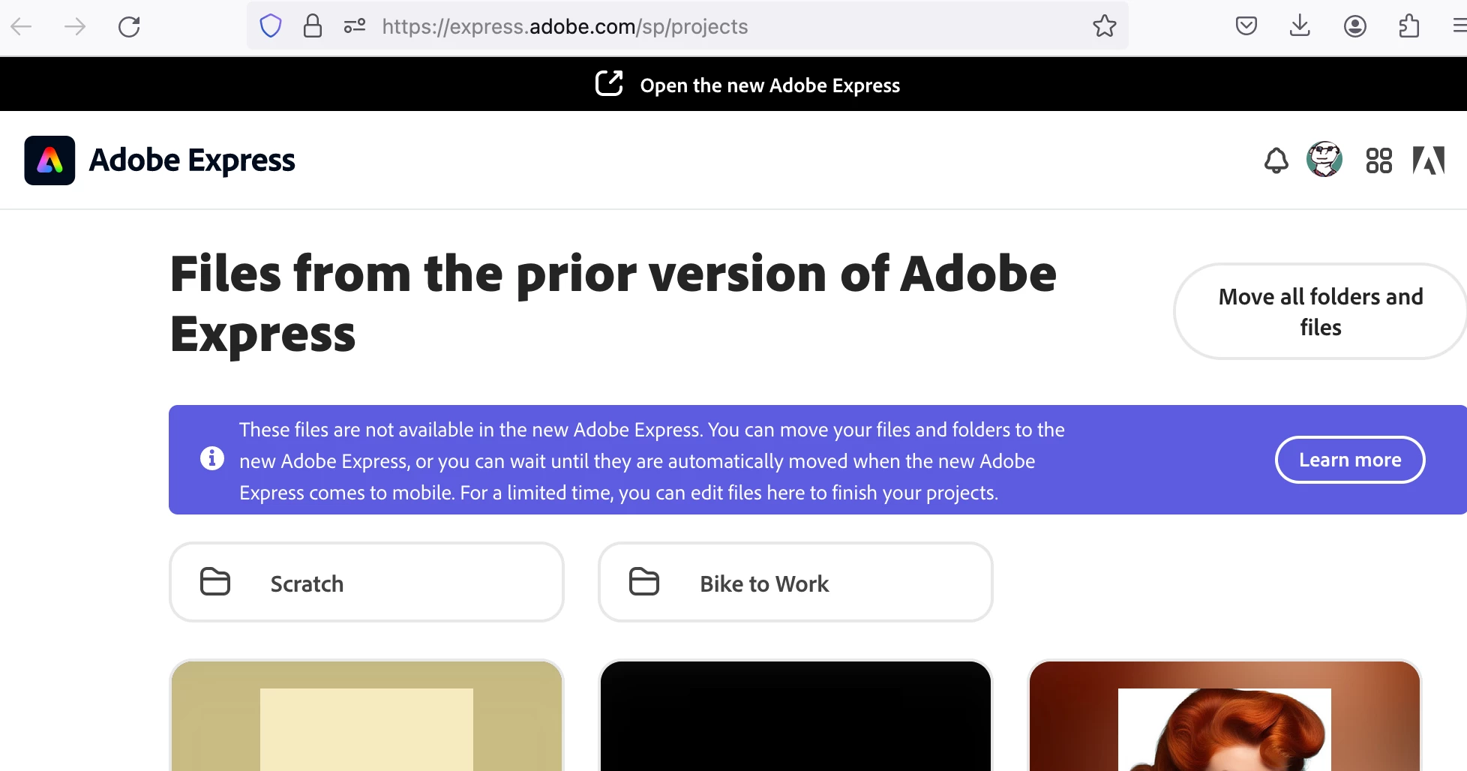Bookmark this page with the star icon
The height and width of the screenshot is (771, 1467).
click(1104, 26)
